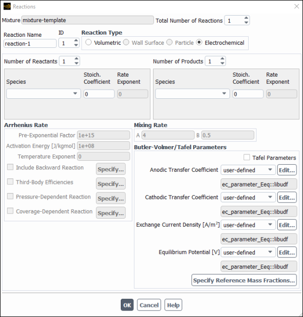
Task: Toggle Pressure-Dependent Reaction checkbox
Action: tap(10, 197)
